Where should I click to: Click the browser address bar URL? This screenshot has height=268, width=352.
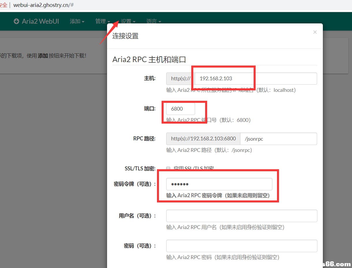pos(43,5)
